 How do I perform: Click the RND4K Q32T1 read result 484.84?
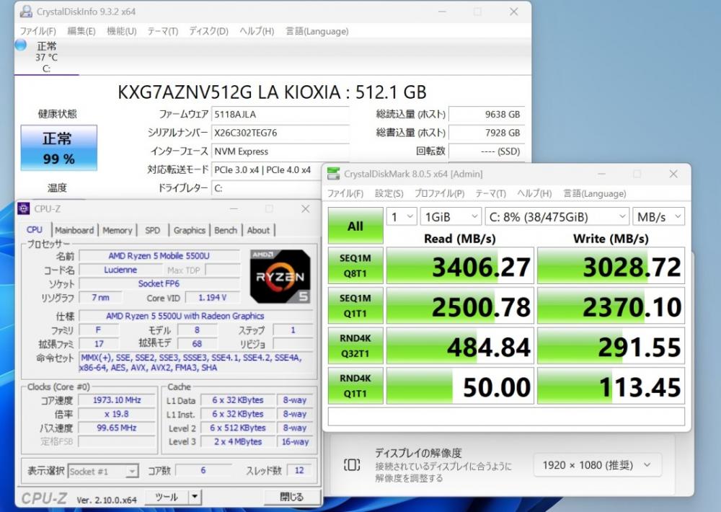460,346
